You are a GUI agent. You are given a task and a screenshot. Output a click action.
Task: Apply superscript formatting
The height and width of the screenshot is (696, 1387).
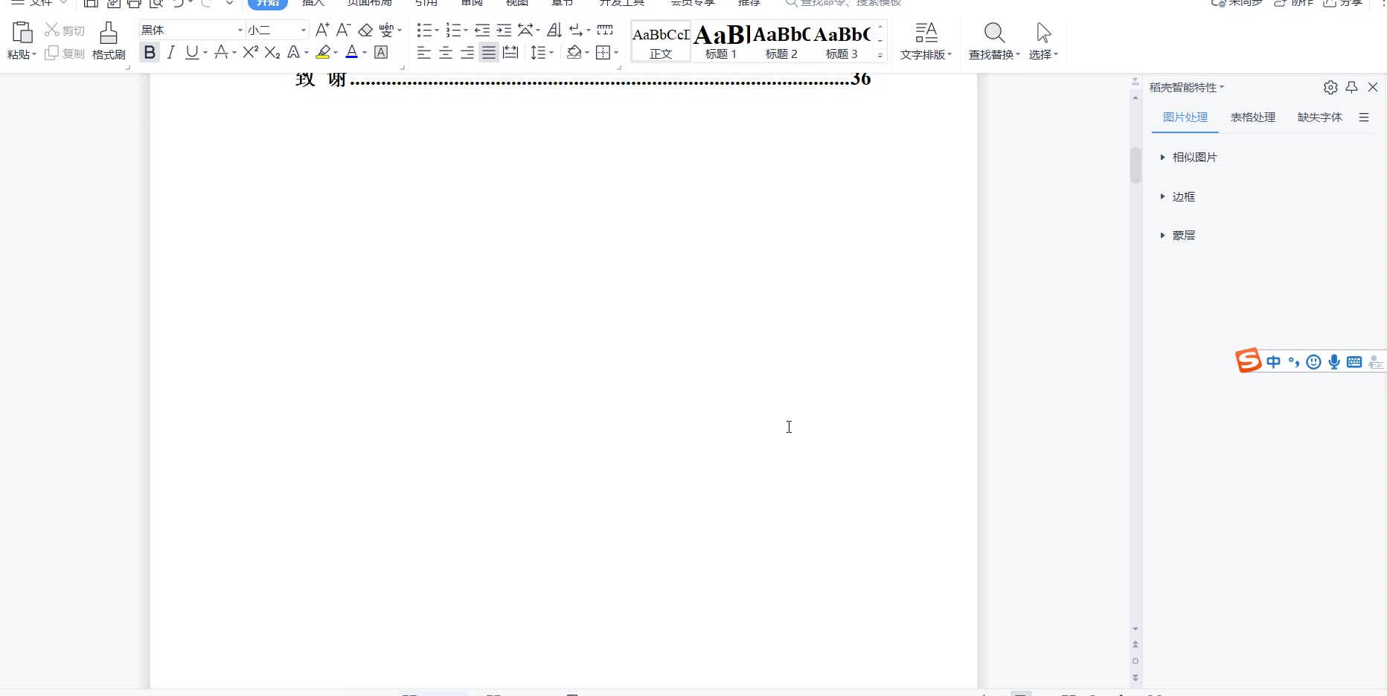pyautogui.click(x=251, y=52)
